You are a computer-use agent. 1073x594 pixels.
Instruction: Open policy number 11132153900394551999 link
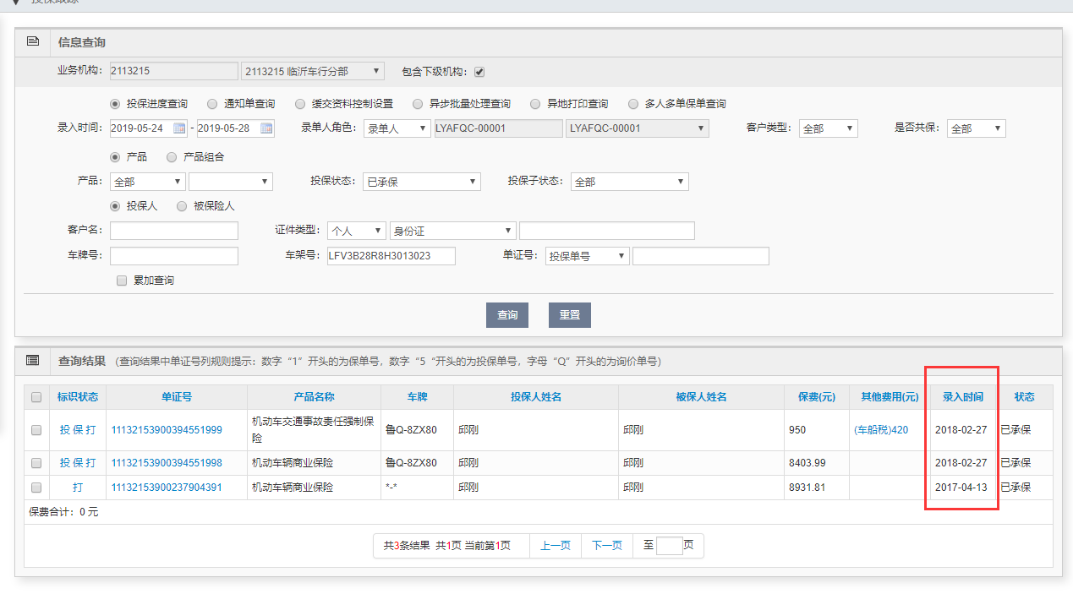tap(167, 430)
